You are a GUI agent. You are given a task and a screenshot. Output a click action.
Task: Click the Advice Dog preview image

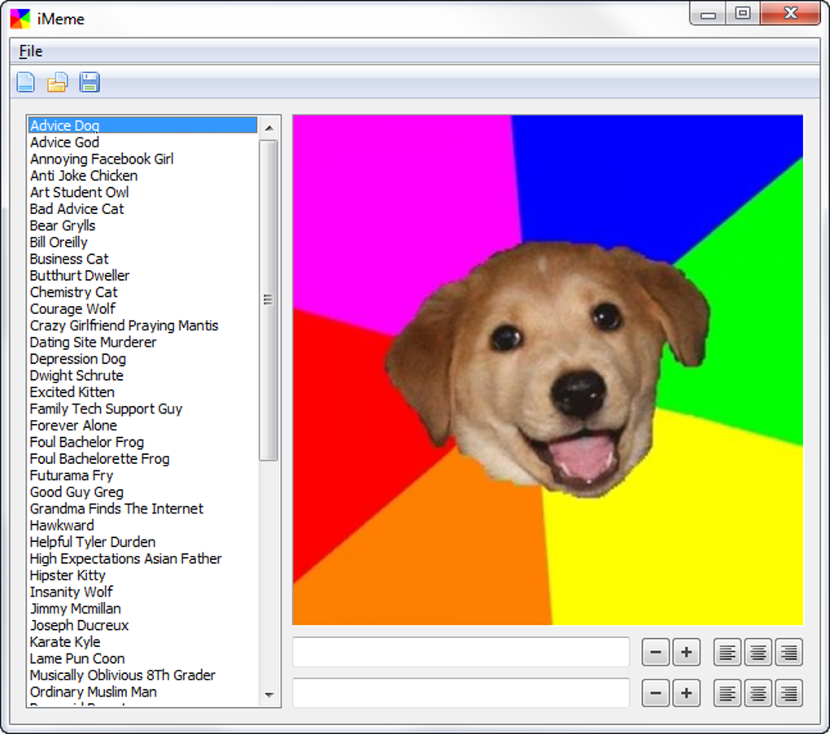click(548, 370)
